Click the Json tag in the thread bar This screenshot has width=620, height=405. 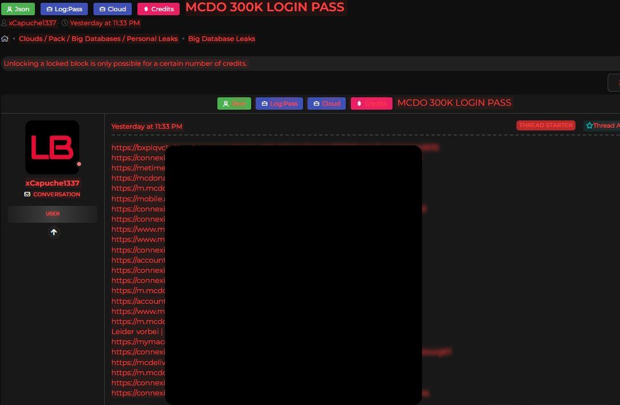[234, 103]
